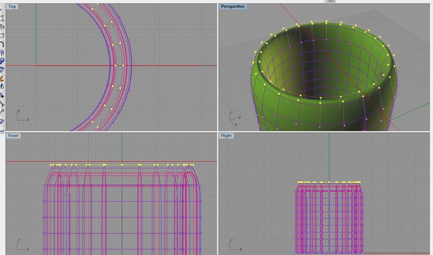The height and width of the screenshot is (255, 433).
Task: Open the Front viewport title menu
Action: (13, 136)
